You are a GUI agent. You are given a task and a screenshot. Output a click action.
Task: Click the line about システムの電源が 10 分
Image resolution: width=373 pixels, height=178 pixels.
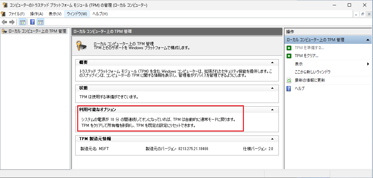[x=158, y=119]
